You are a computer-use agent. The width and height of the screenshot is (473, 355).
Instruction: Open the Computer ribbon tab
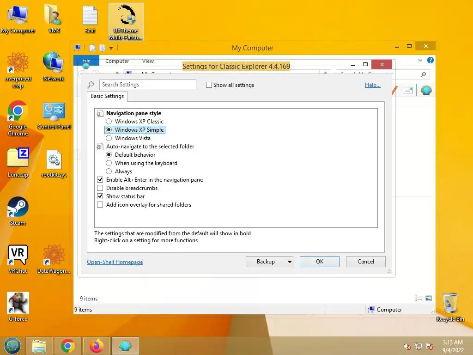coord(117,61)
